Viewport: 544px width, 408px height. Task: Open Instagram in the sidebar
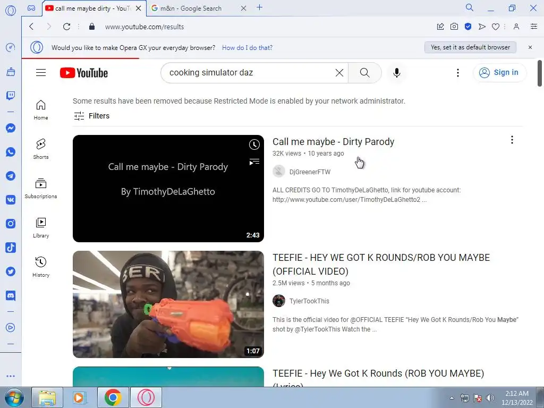(11, 224)
